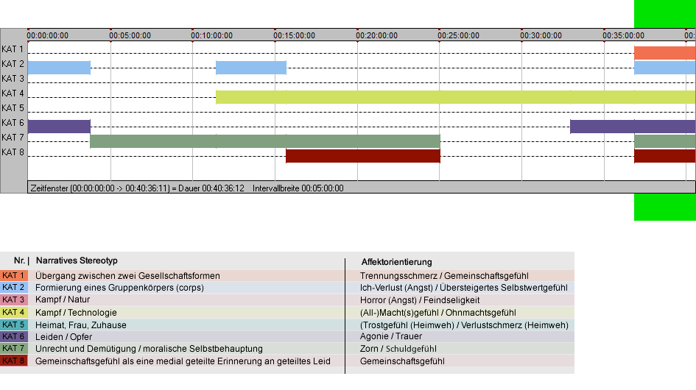This screenshot has width=696, height=390.
Task: Click the 'Zorn / Schuldgefühl' affect text
Action: (x=398, y=350)
